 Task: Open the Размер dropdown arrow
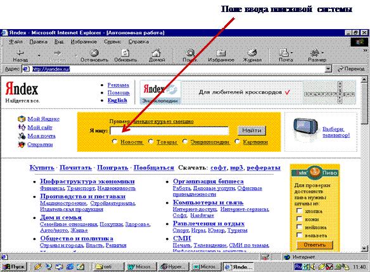click(x=322, y=53)
